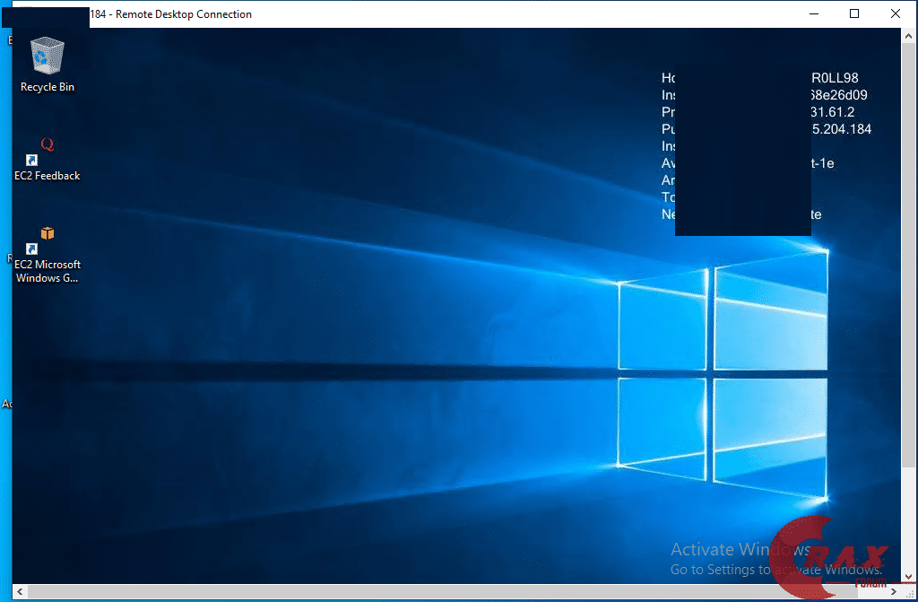918x602 pixels.
Task: Click the EC2 Feedback label text
Action: [48, 176]
